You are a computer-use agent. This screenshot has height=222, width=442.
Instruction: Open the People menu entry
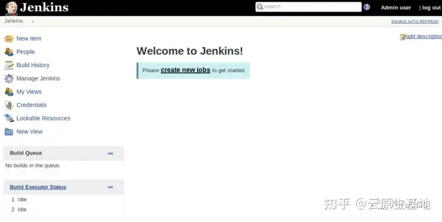(x=25, y=51)
